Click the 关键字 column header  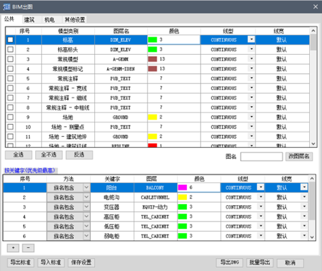click(x=112, y=179)
